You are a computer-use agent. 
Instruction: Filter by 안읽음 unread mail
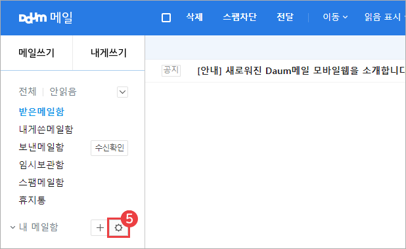(x=63, y=92)
